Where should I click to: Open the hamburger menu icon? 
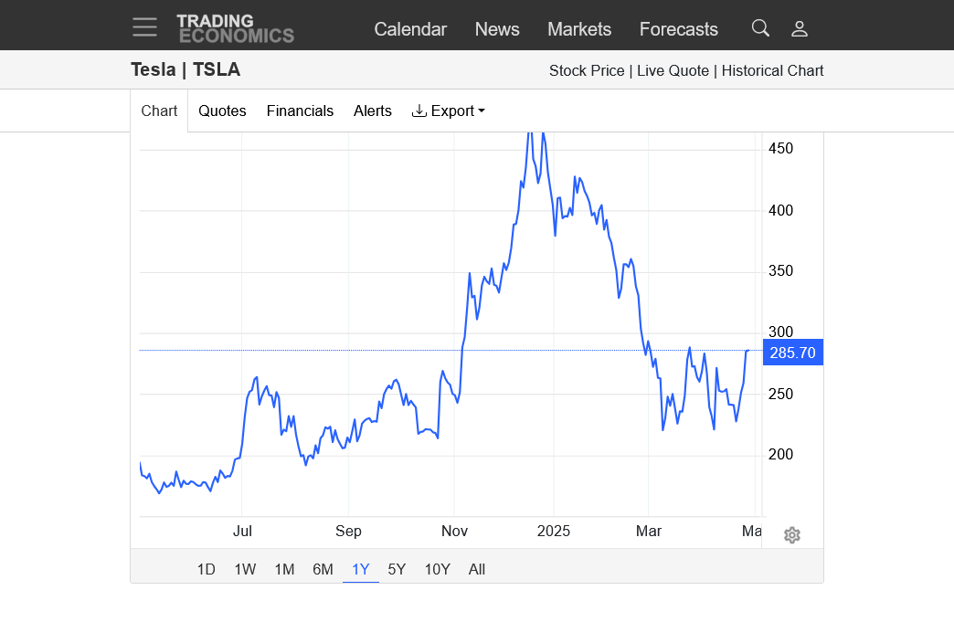(144, 27)
